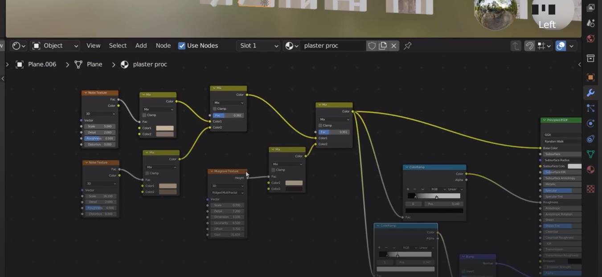Viewport: 602px width, 277px height.
Task: Click the pin node tree icon
Action: [407, 46]
